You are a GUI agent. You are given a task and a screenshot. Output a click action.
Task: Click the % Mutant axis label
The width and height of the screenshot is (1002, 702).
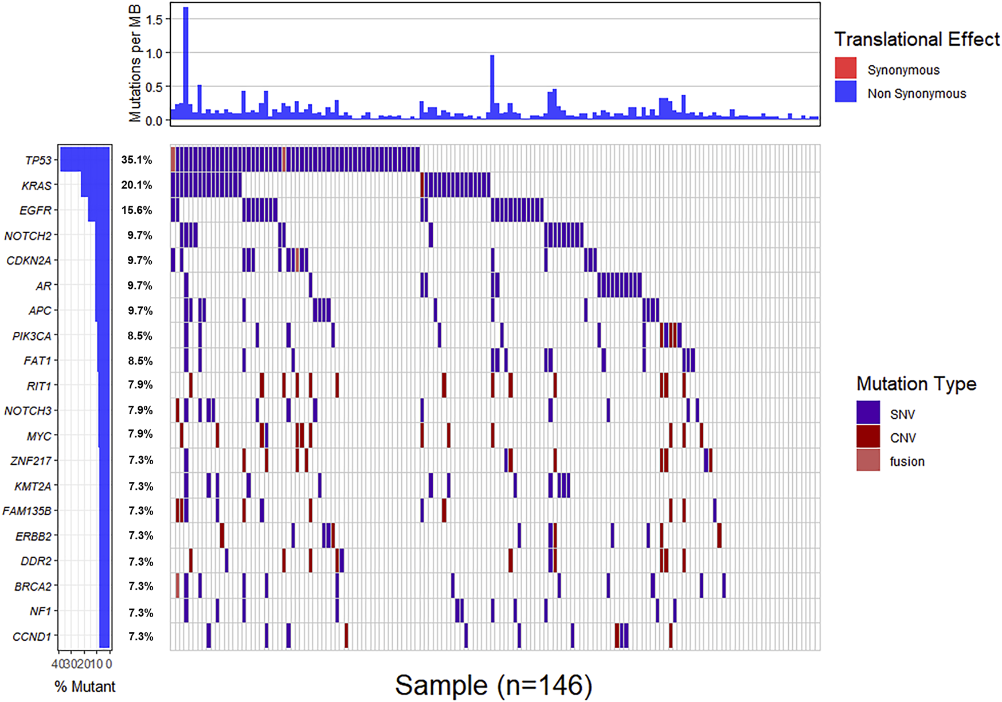tap(85, 687)
